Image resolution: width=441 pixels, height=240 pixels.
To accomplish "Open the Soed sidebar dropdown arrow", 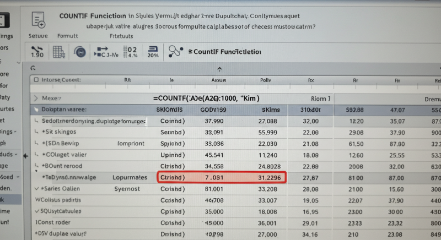I will pos(18,177).
